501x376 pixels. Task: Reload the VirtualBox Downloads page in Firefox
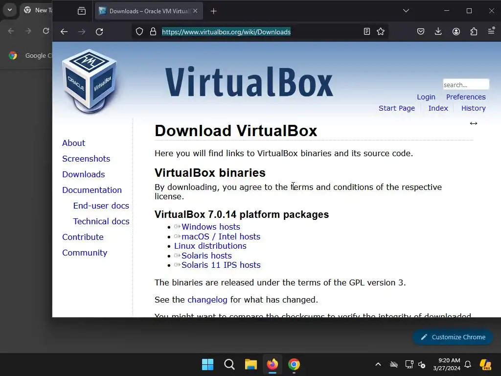pyautogui.click(x=99, y=32)
